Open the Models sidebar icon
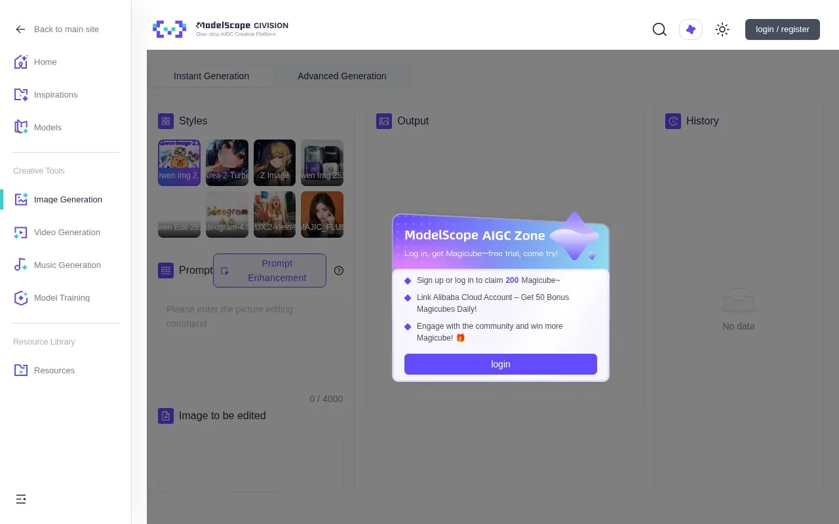The image size is (839, 524). (x=21, y=128)
